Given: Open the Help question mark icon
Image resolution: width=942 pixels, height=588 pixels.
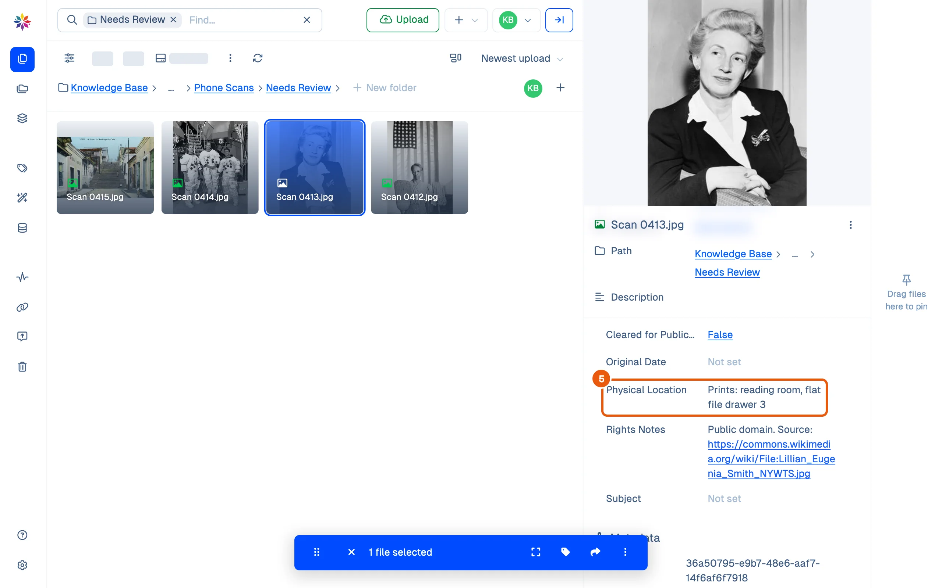Looking at the screenshot, I should coord(22,535).
